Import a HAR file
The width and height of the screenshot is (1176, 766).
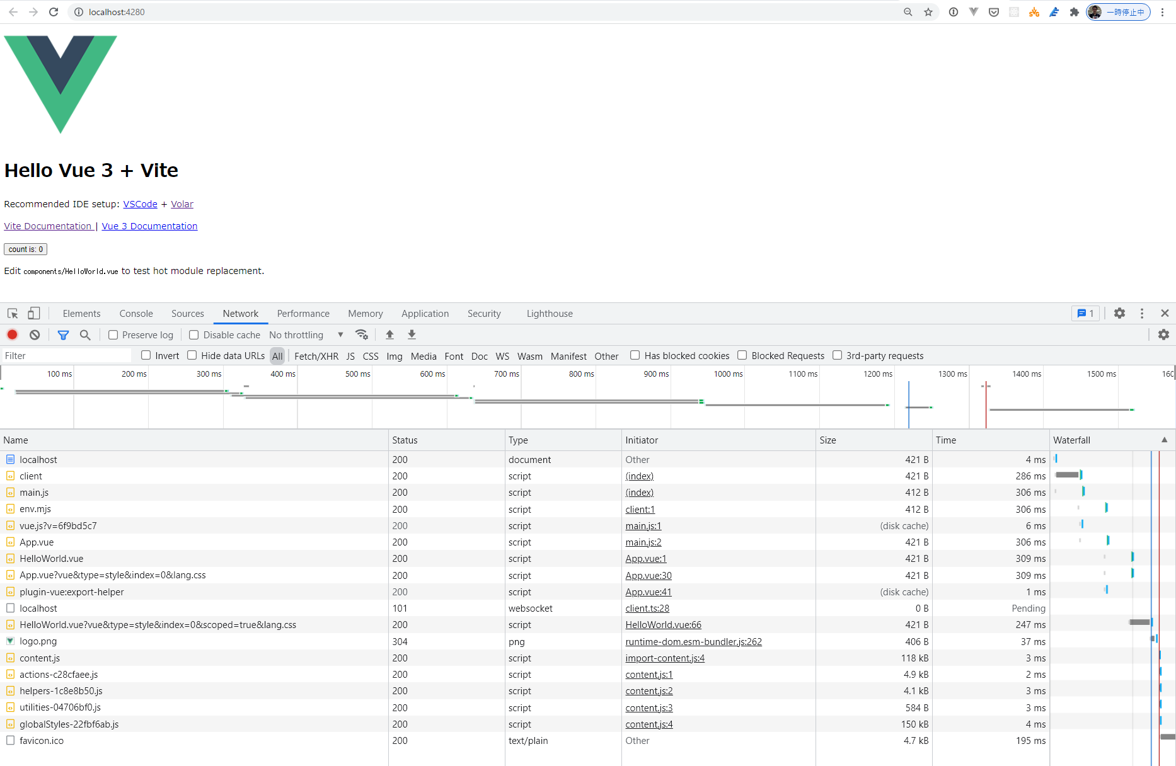point(389,334)
